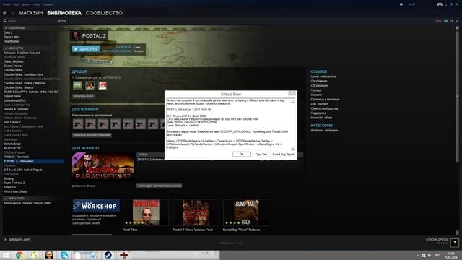Open the discussions link under ССЫЛКИ
This screenshot has height=260, width=462.
[x=319, y=86]
